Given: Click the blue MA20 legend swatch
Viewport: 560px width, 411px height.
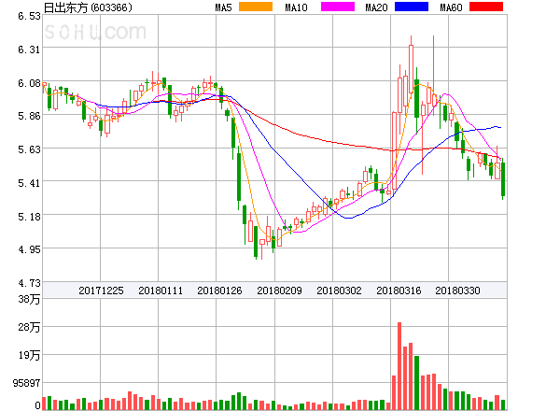Looking at the screenshot, I should [412, 7].
